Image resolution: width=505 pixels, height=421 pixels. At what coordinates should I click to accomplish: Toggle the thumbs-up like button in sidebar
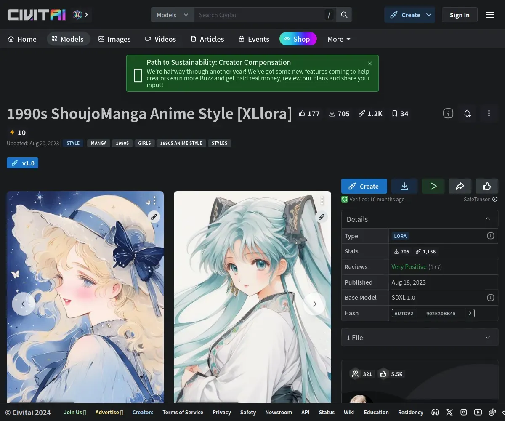pos(487,186)
